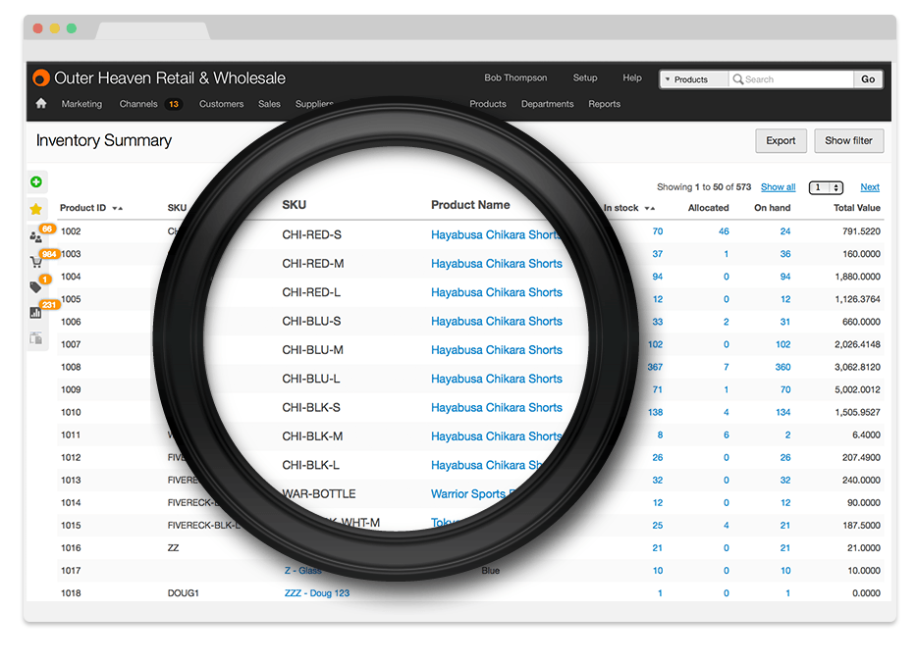The height and width of the screenshot is (664, 916).
Task: Open Hayabusa Chikara Shorts for SKU CHI-BLK-S
Action: click(497, 408)
